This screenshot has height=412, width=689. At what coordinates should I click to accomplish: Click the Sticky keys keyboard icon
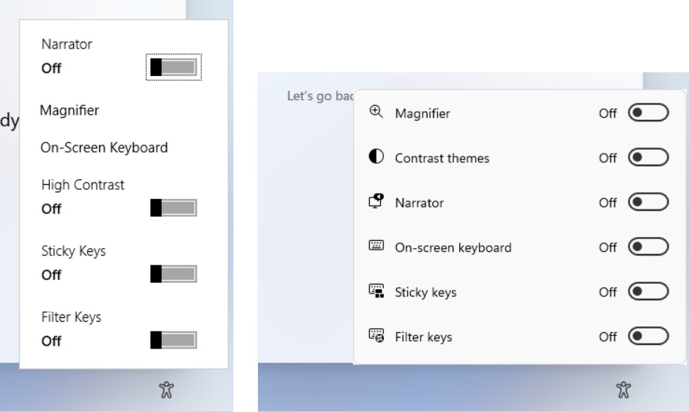(377, 291)
